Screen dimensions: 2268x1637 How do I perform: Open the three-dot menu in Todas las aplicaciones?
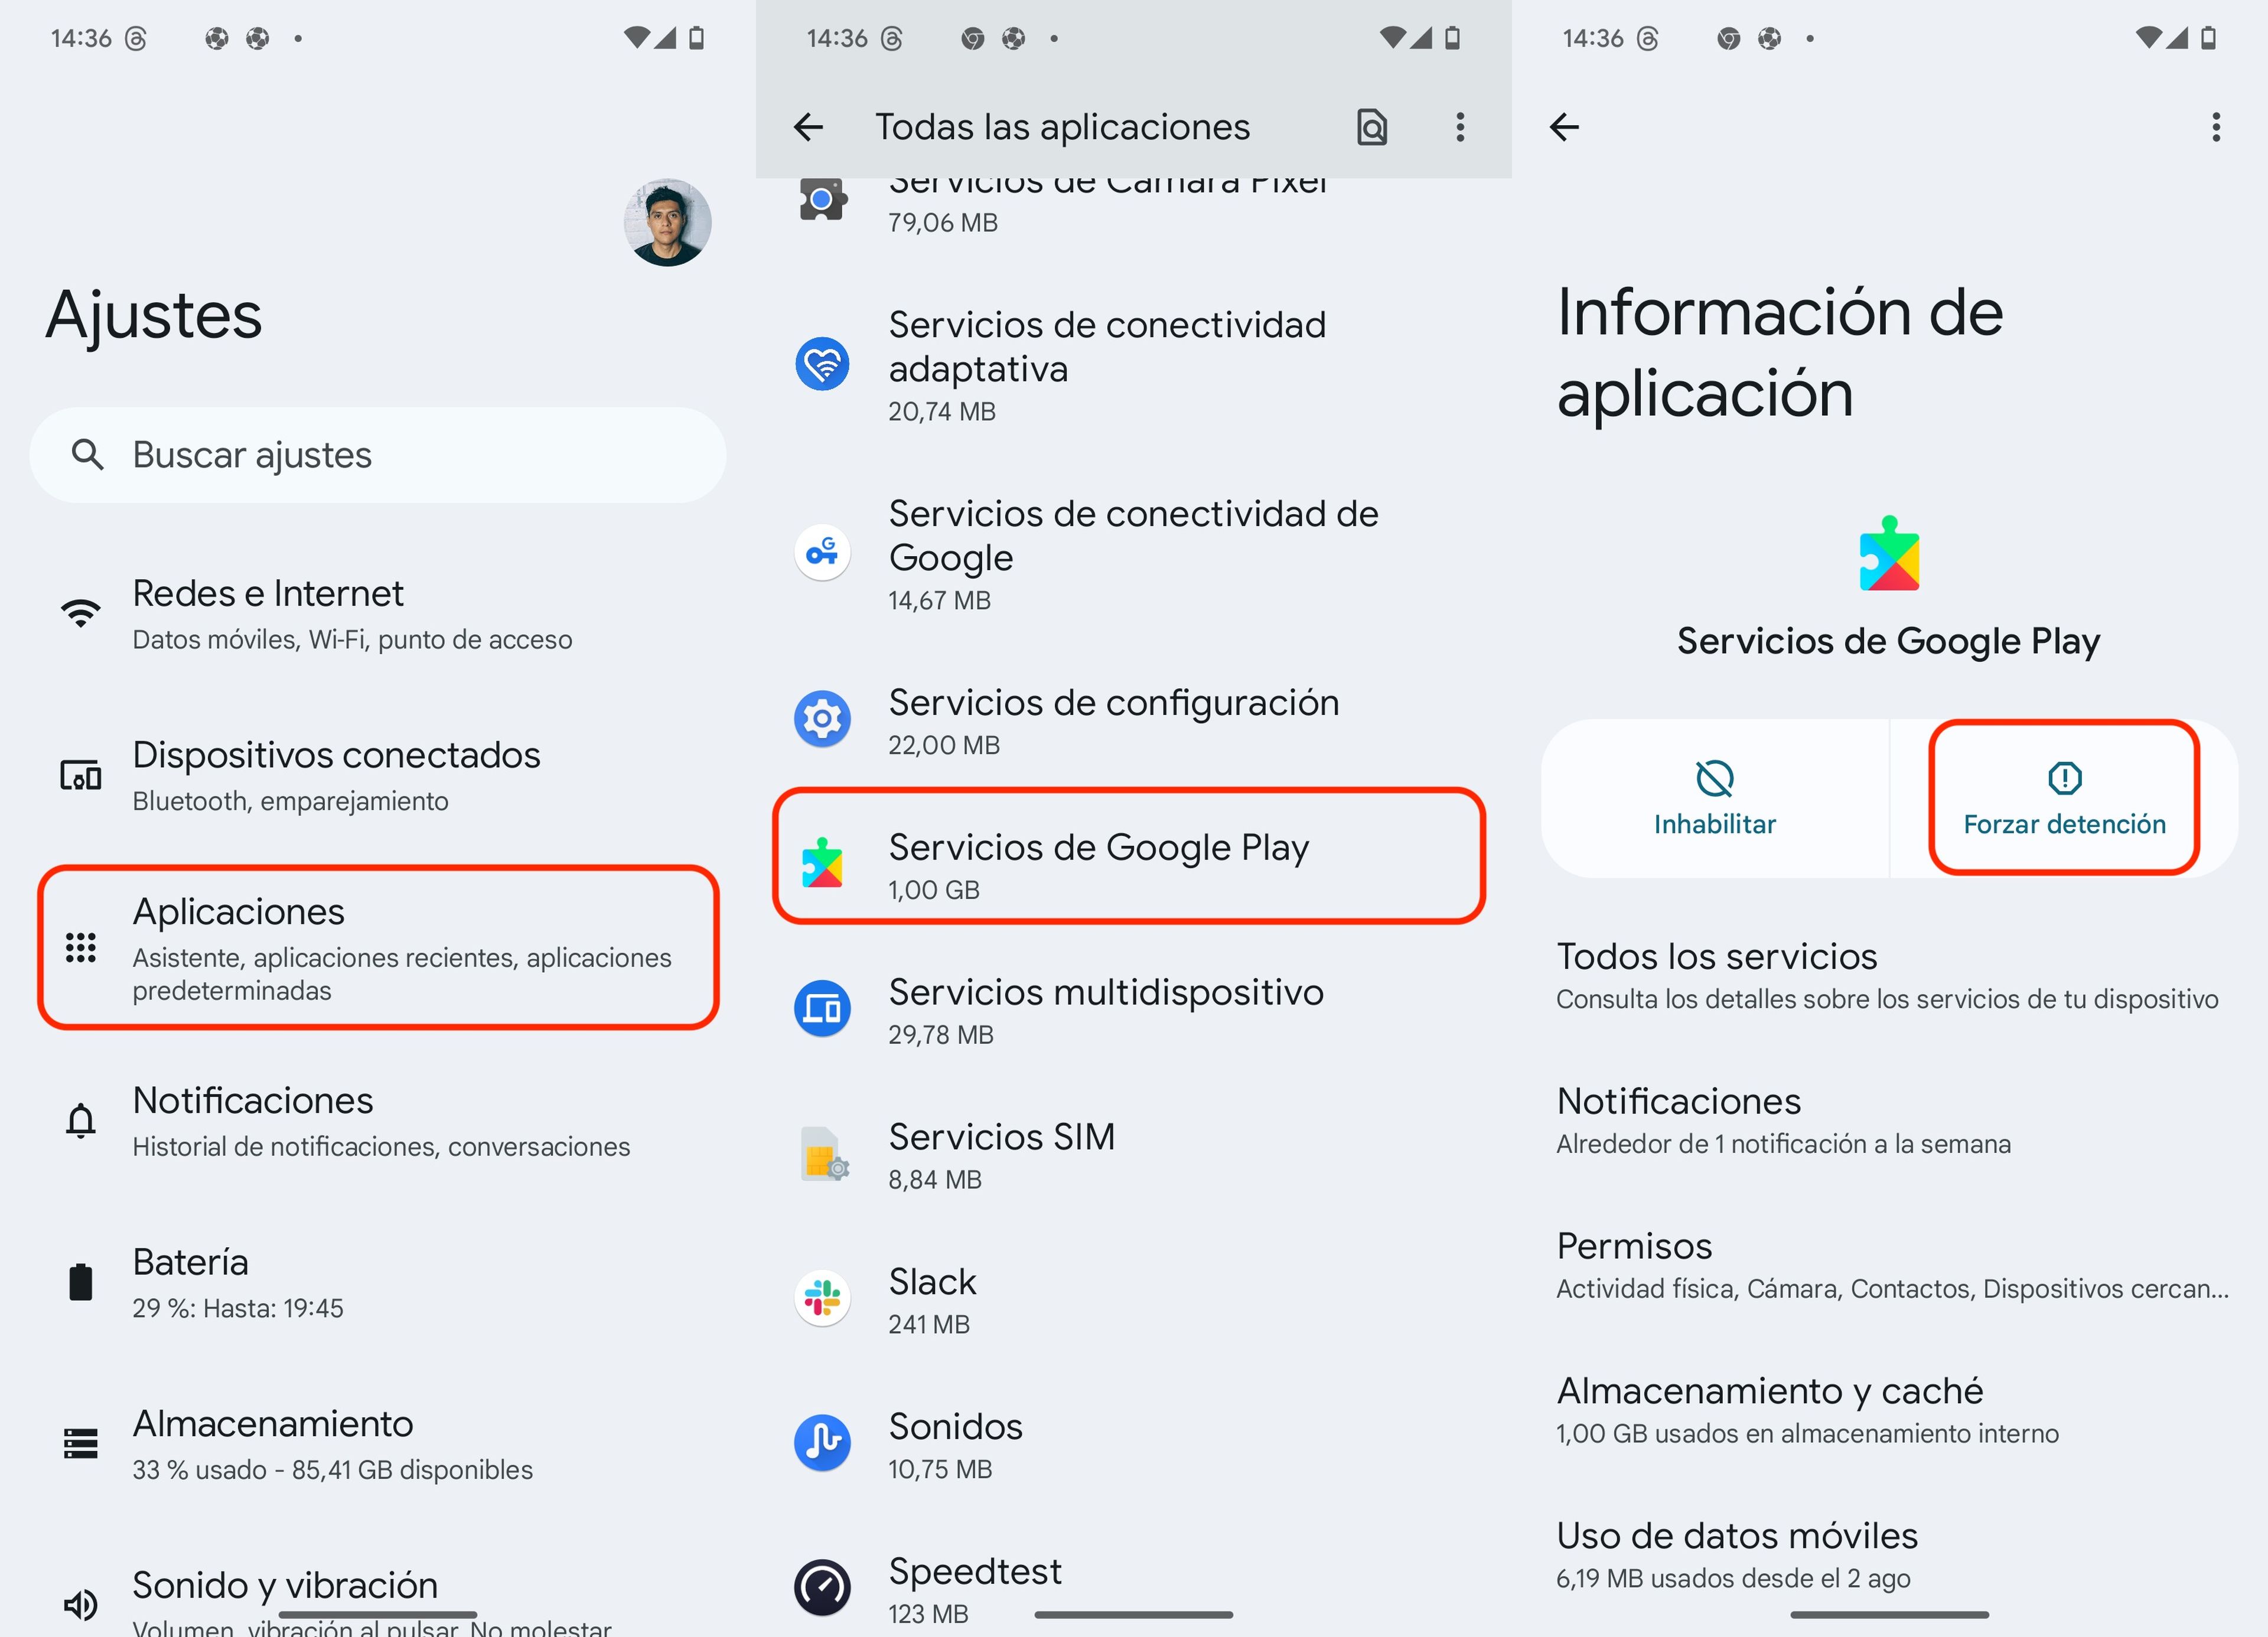(x=1460, y=127)
